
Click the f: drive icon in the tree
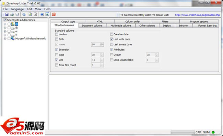tap(13, 35)
